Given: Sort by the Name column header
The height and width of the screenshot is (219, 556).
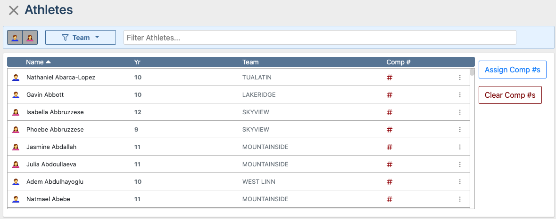Looking at the screenshot, I should [x=38, y=62].
